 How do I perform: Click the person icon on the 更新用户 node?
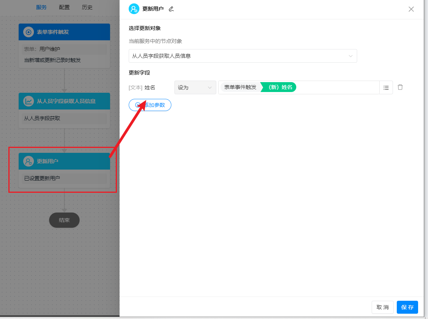28,161
